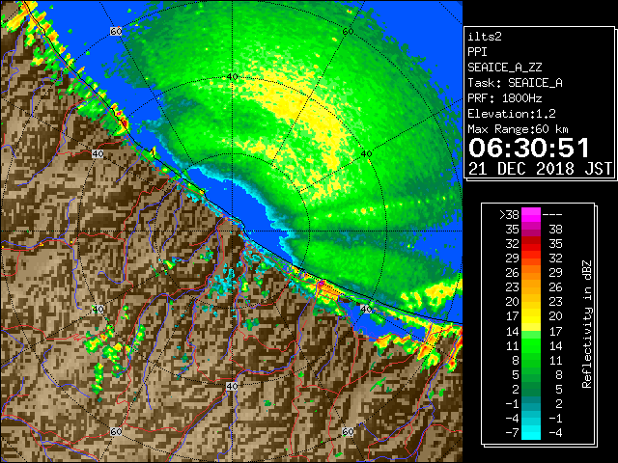Select the '21 DEC 2018 JST' date
Viewport: 618px width, 463px height.
pos(541,169)
